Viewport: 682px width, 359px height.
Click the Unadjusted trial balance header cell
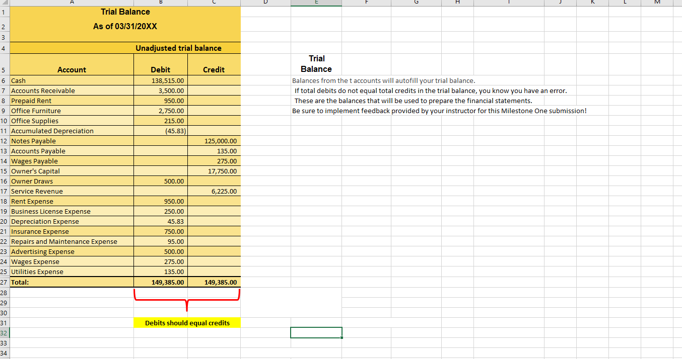click(125, 48)
